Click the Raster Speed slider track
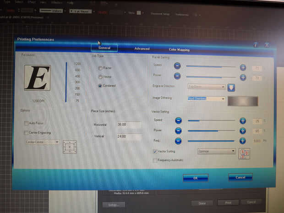284x213 pixels. [211, 67]
